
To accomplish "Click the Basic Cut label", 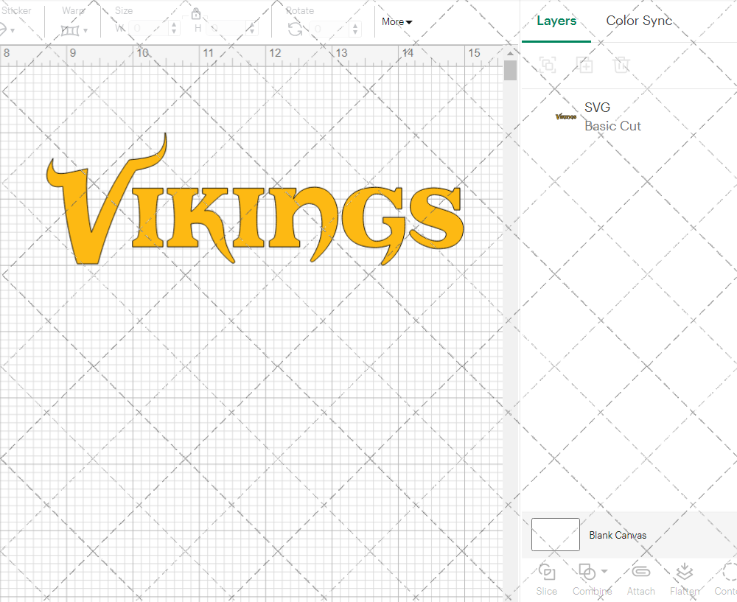I will [612, 126].
